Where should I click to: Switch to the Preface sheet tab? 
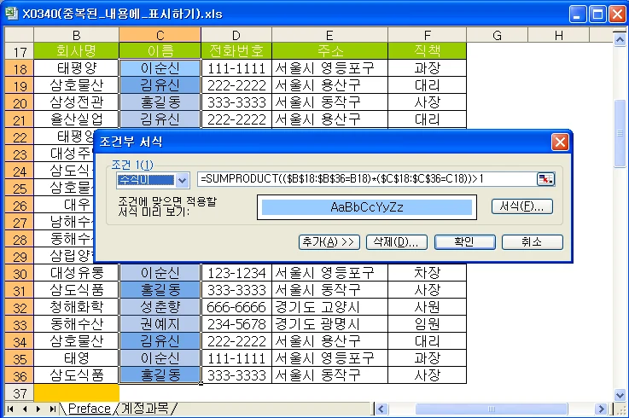tap(89, 409)
